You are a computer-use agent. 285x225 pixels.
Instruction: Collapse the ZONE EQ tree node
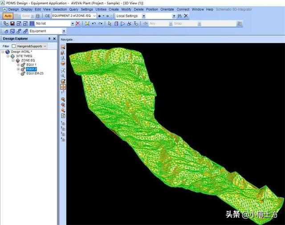[13, 60]
